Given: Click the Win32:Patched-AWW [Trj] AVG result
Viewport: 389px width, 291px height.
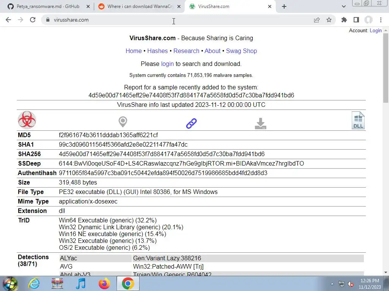Looking at the screenshot, I should pyautogui.click(x=168, y=266).
